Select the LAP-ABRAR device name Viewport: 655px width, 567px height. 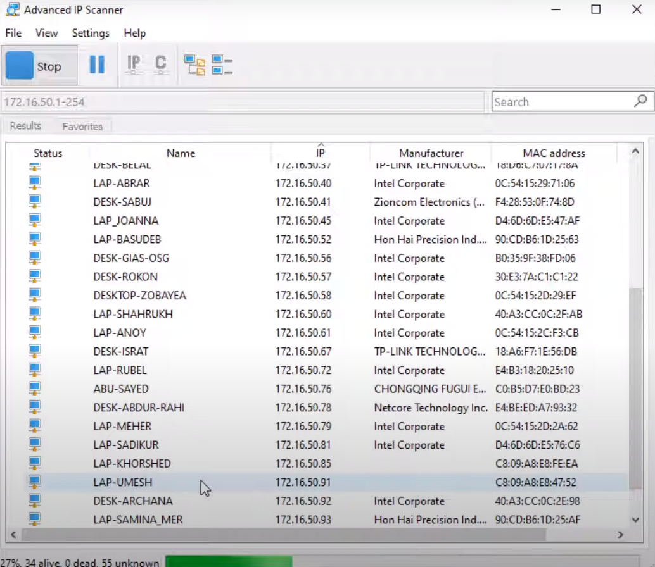pyautogui.click(x=122, y=183)
